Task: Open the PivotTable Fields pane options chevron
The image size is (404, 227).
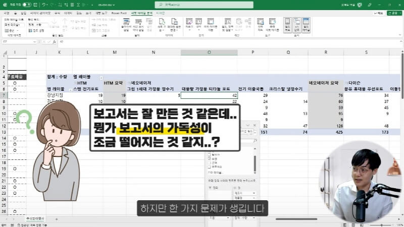Action: coord(248,125)
